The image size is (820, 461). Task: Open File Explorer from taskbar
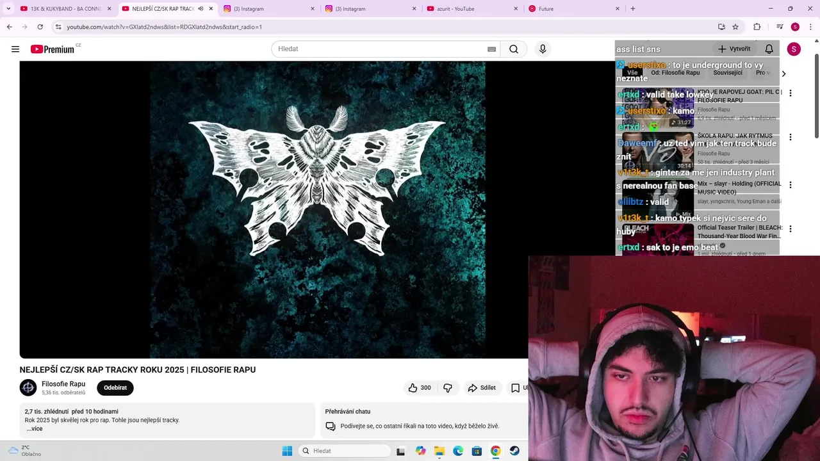[x=439, y=451]
